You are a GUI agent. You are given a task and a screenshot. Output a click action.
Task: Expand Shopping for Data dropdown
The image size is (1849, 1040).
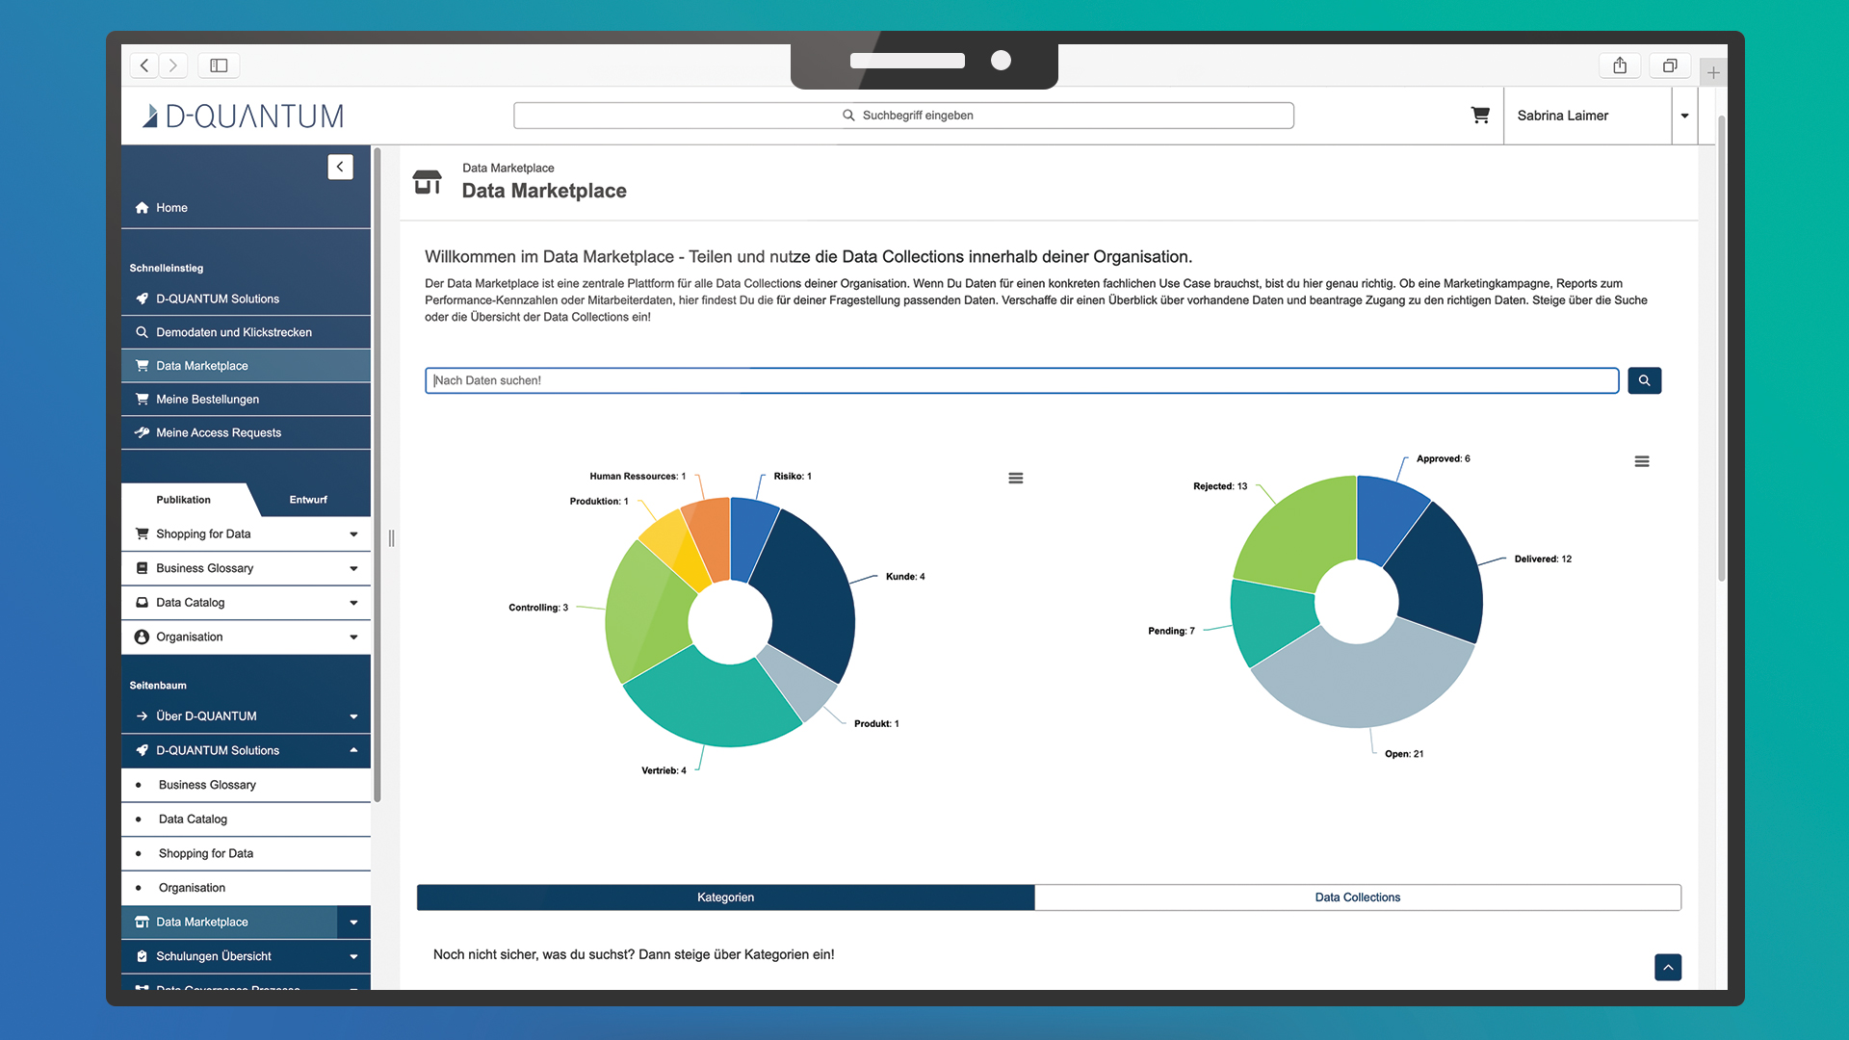[353, 534]
